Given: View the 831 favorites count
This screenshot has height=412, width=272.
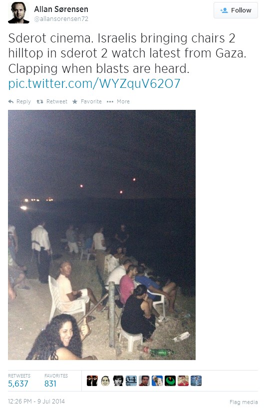Looking at the screenshot, I should (50, 384).
